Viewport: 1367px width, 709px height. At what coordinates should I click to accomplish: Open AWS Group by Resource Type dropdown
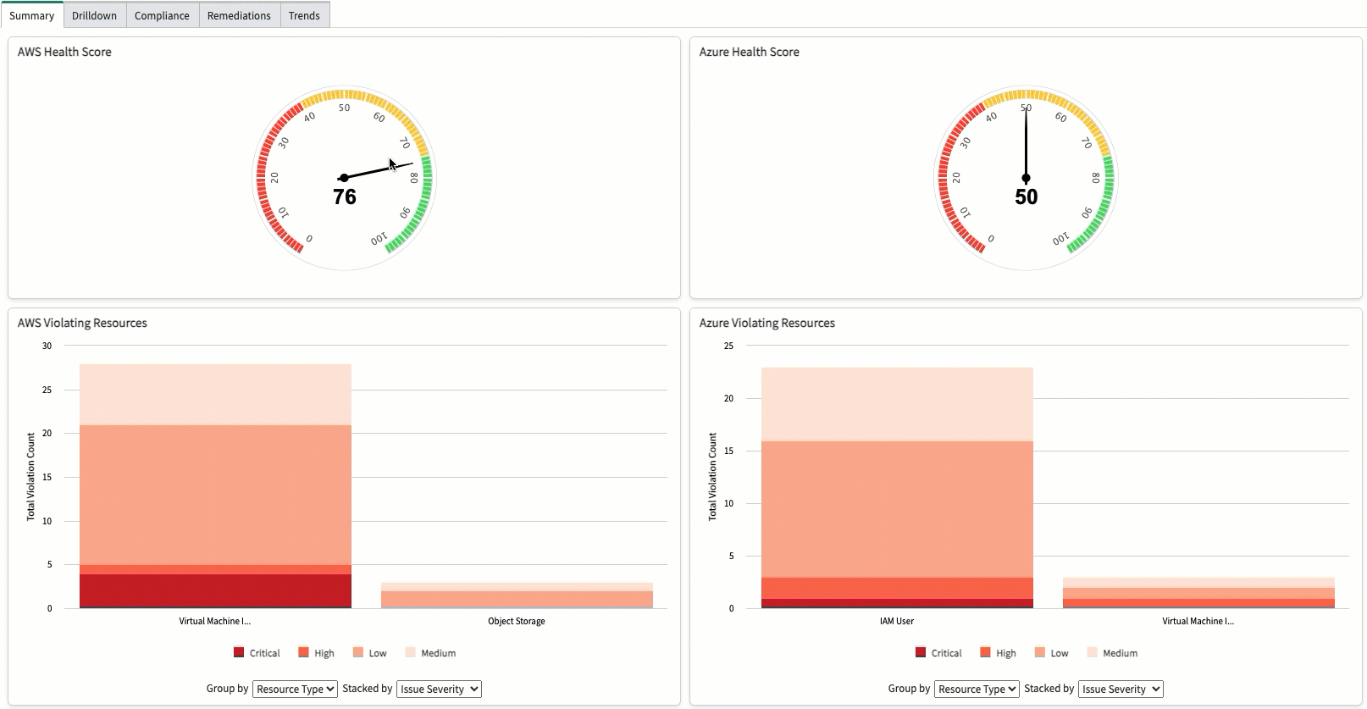(295, 689)
